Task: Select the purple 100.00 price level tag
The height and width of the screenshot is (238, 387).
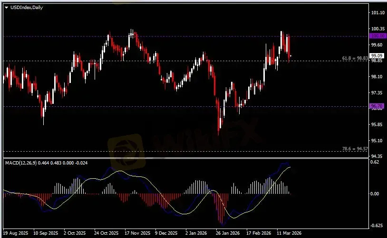Action: pyautogui.click(x=377, y=36)
